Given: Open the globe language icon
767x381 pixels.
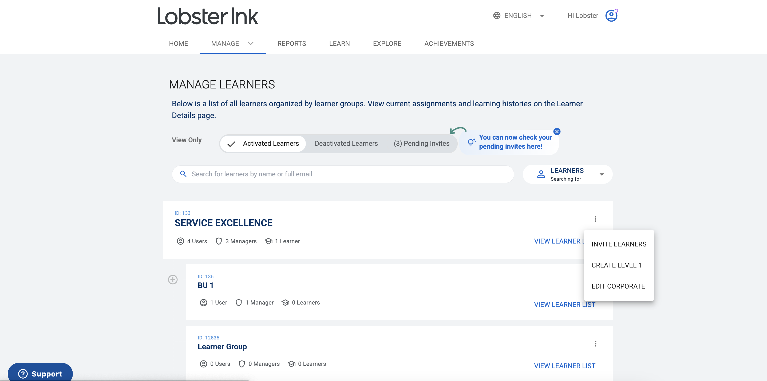Looking at the screenshot, I should coord(497,15).
